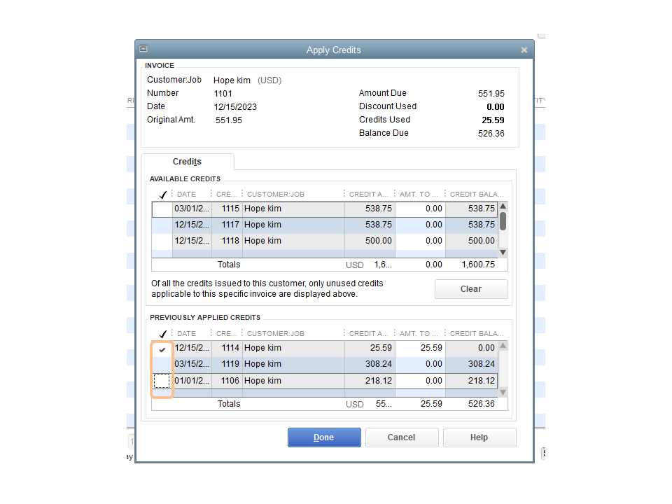Viewport: 672px width, 504px height.
Task: Click Previously Applied total balance 526.36
Action: pyautogui.click(x=482, y=404)
